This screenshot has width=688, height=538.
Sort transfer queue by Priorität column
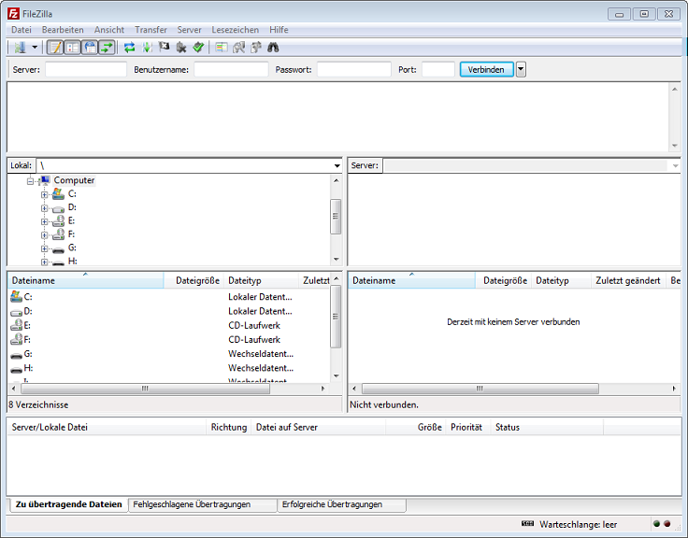pos(467,427)
